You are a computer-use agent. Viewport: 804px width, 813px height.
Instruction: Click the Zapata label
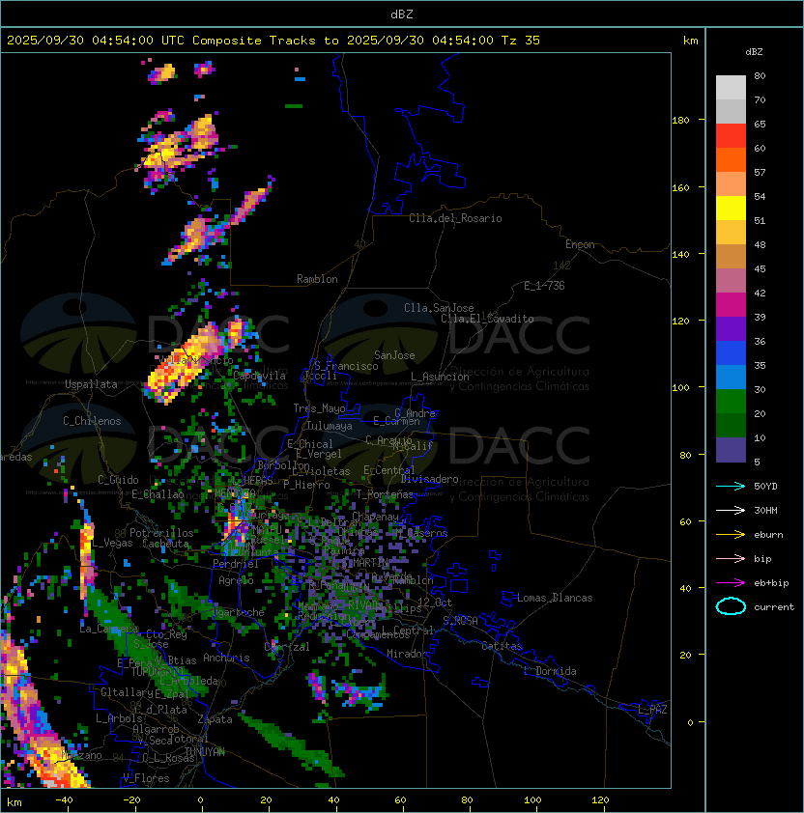coord(215,719)
